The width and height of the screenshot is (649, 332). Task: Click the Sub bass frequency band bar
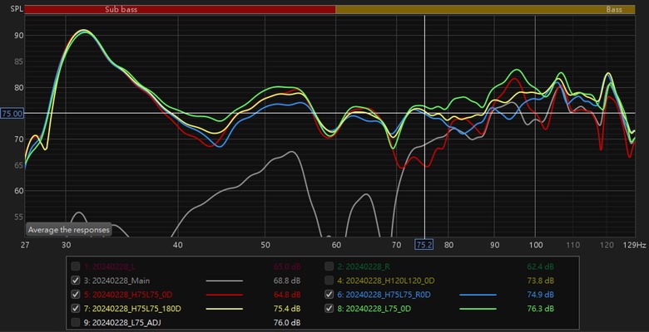tap(180, 9)
